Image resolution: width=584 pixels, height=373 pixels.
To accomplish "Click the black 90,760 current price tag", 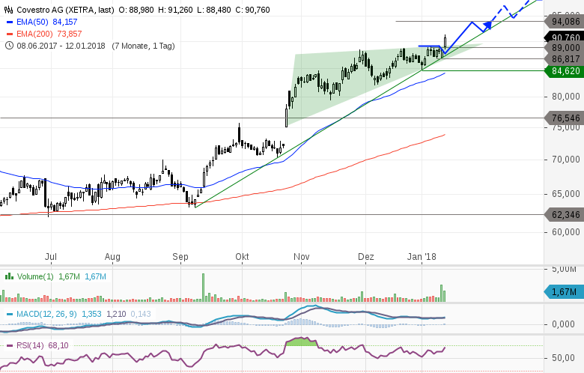I will (564, 37).
